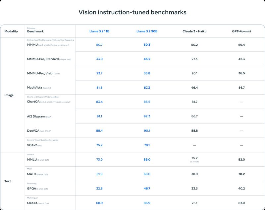Select the MATH score 70.2 for GPT-4o-mini
The image size is (265, 210).
pyautogui.click(x=241, y=174)
